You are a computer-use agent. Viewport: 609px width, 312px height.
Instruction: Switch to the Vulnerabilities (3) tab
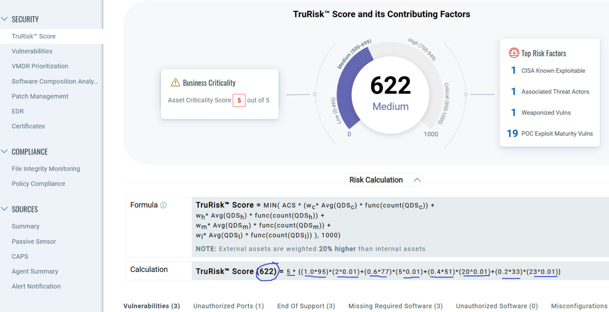(151, 306)
